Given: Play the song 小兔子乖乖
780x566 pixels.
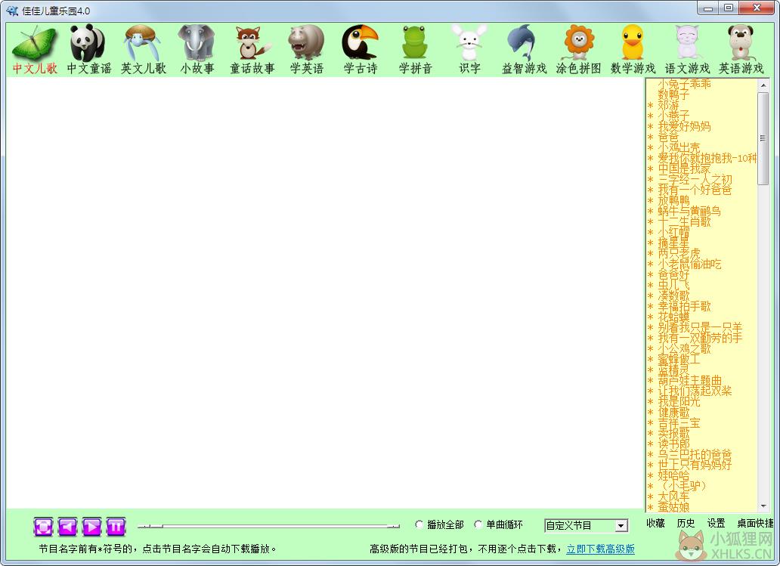Looking at the screenshot, I should pyautogui.click(x=684, y=84).
